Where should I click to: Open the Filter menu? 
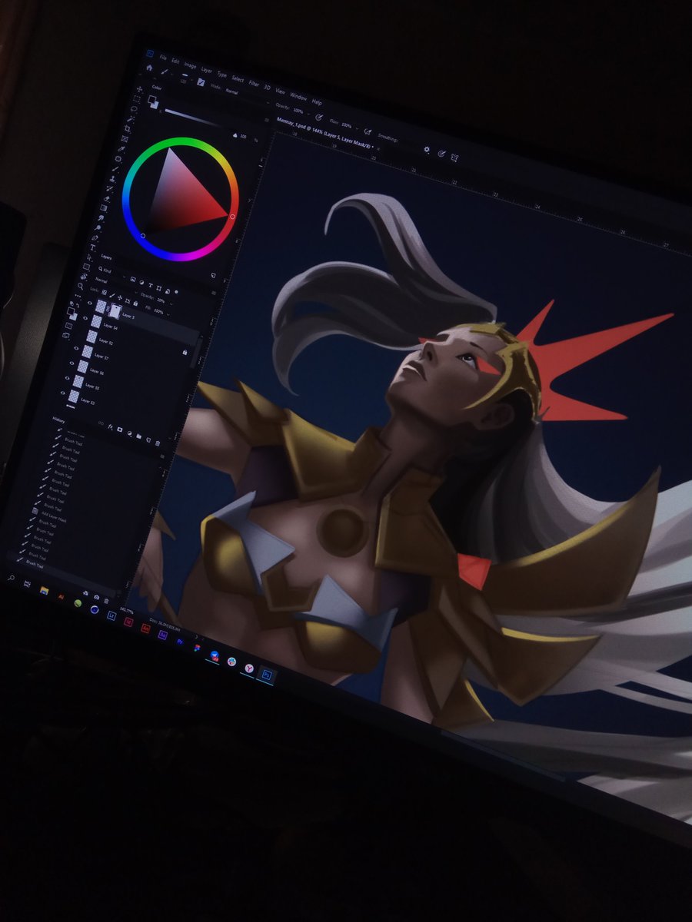pyautogui.click(x=254, y=84)
